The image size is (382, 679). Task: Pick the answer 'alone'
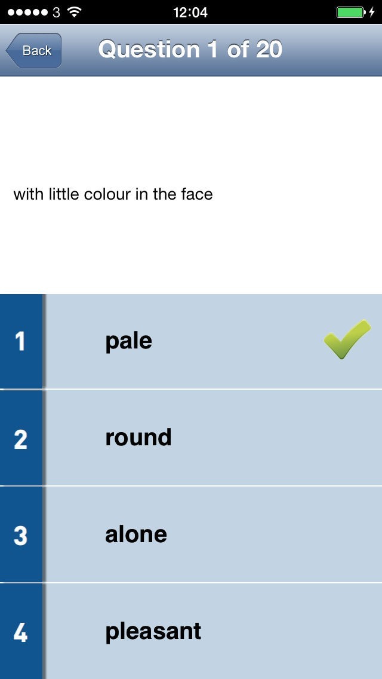pyautogui.click(x=136, y=534)
